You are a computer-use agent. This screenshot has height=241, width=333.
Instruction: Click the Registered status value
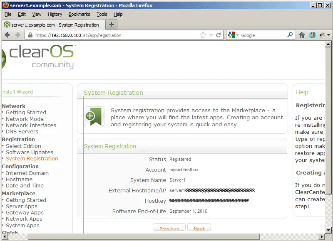[x=180, y=160]
